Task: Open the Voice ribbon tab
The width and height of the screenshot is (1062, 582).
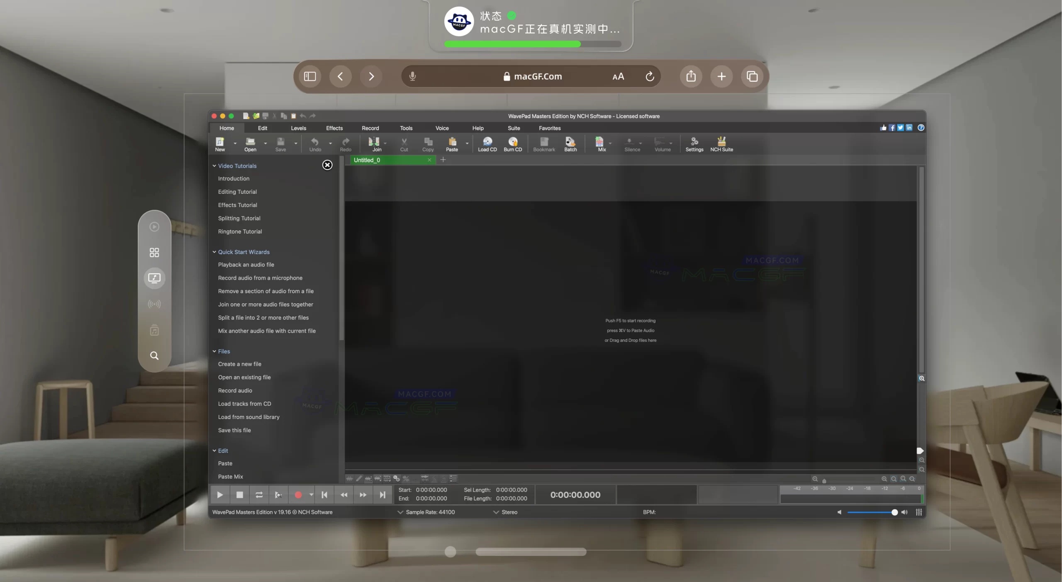Action: coord(442,128)
